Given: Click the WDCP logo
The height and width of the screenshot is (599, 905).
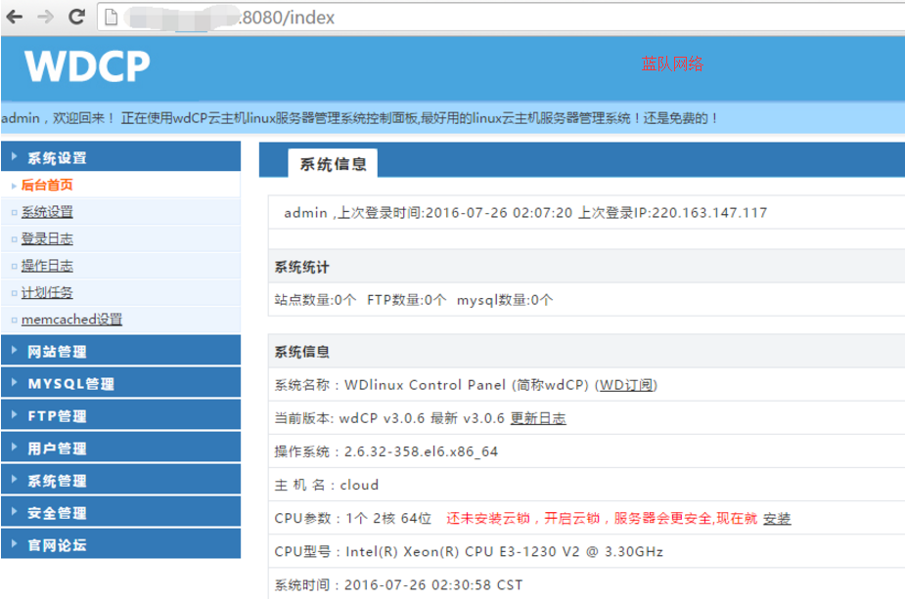Looking at the screenshot, I should (87, 66).
